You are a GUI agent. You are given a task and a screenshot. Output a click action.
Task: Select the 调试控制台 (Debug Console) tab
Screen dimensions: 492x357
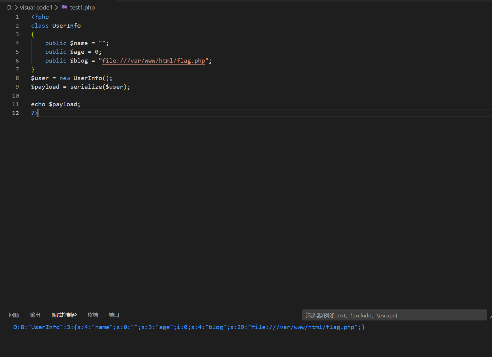tap(64, 315)
